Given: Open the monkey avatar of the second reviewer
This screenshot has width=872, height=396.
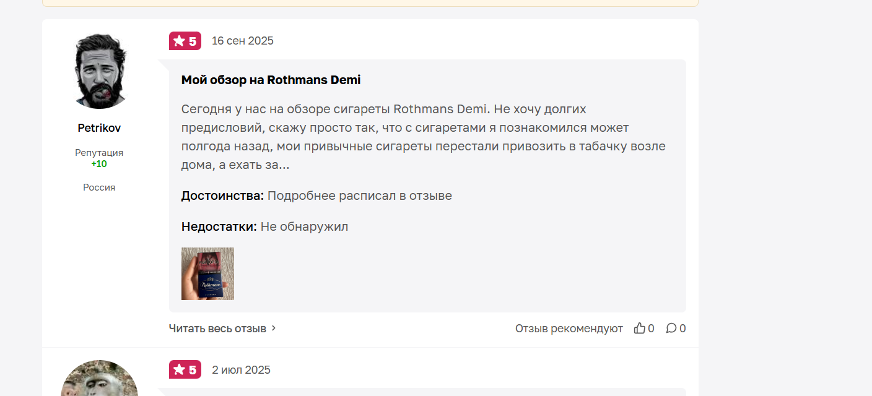Looking at the screenshot, I should point(99,378).
